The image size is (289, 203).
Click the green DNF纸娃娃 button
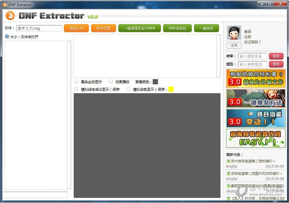coord(176,28)
